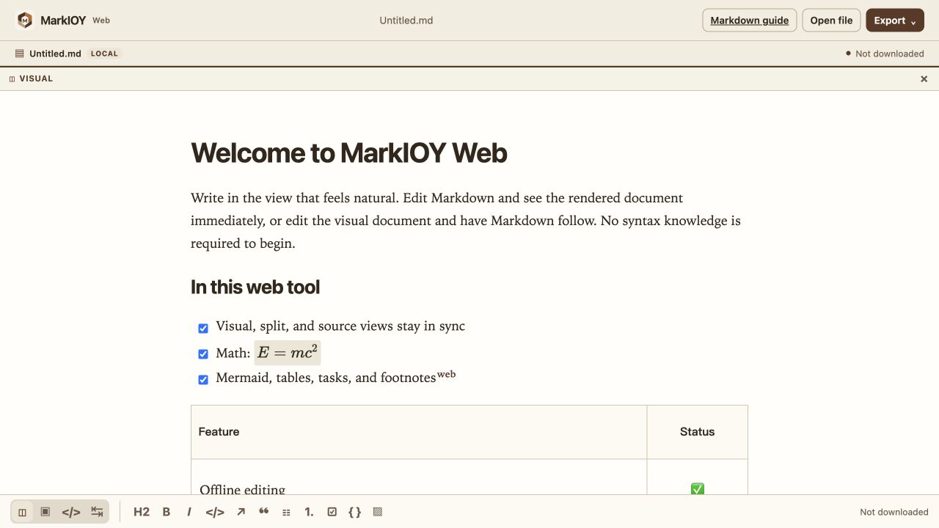This screenshot has width=939, height=528.
Task: Switch to source view in the view switcher
Action: click(71, 512)
